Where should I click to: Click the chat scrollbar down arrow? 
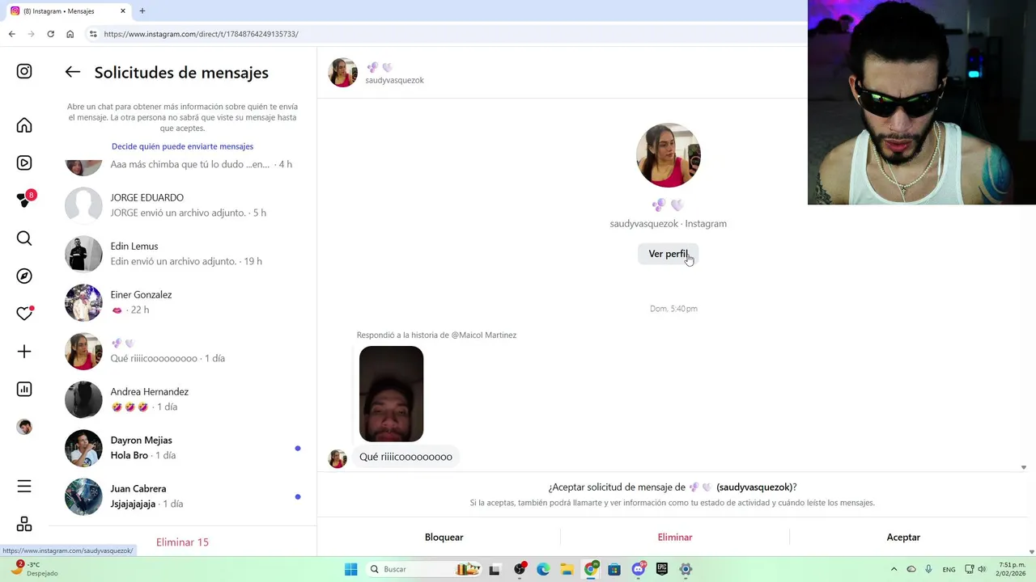point(1023,467)
